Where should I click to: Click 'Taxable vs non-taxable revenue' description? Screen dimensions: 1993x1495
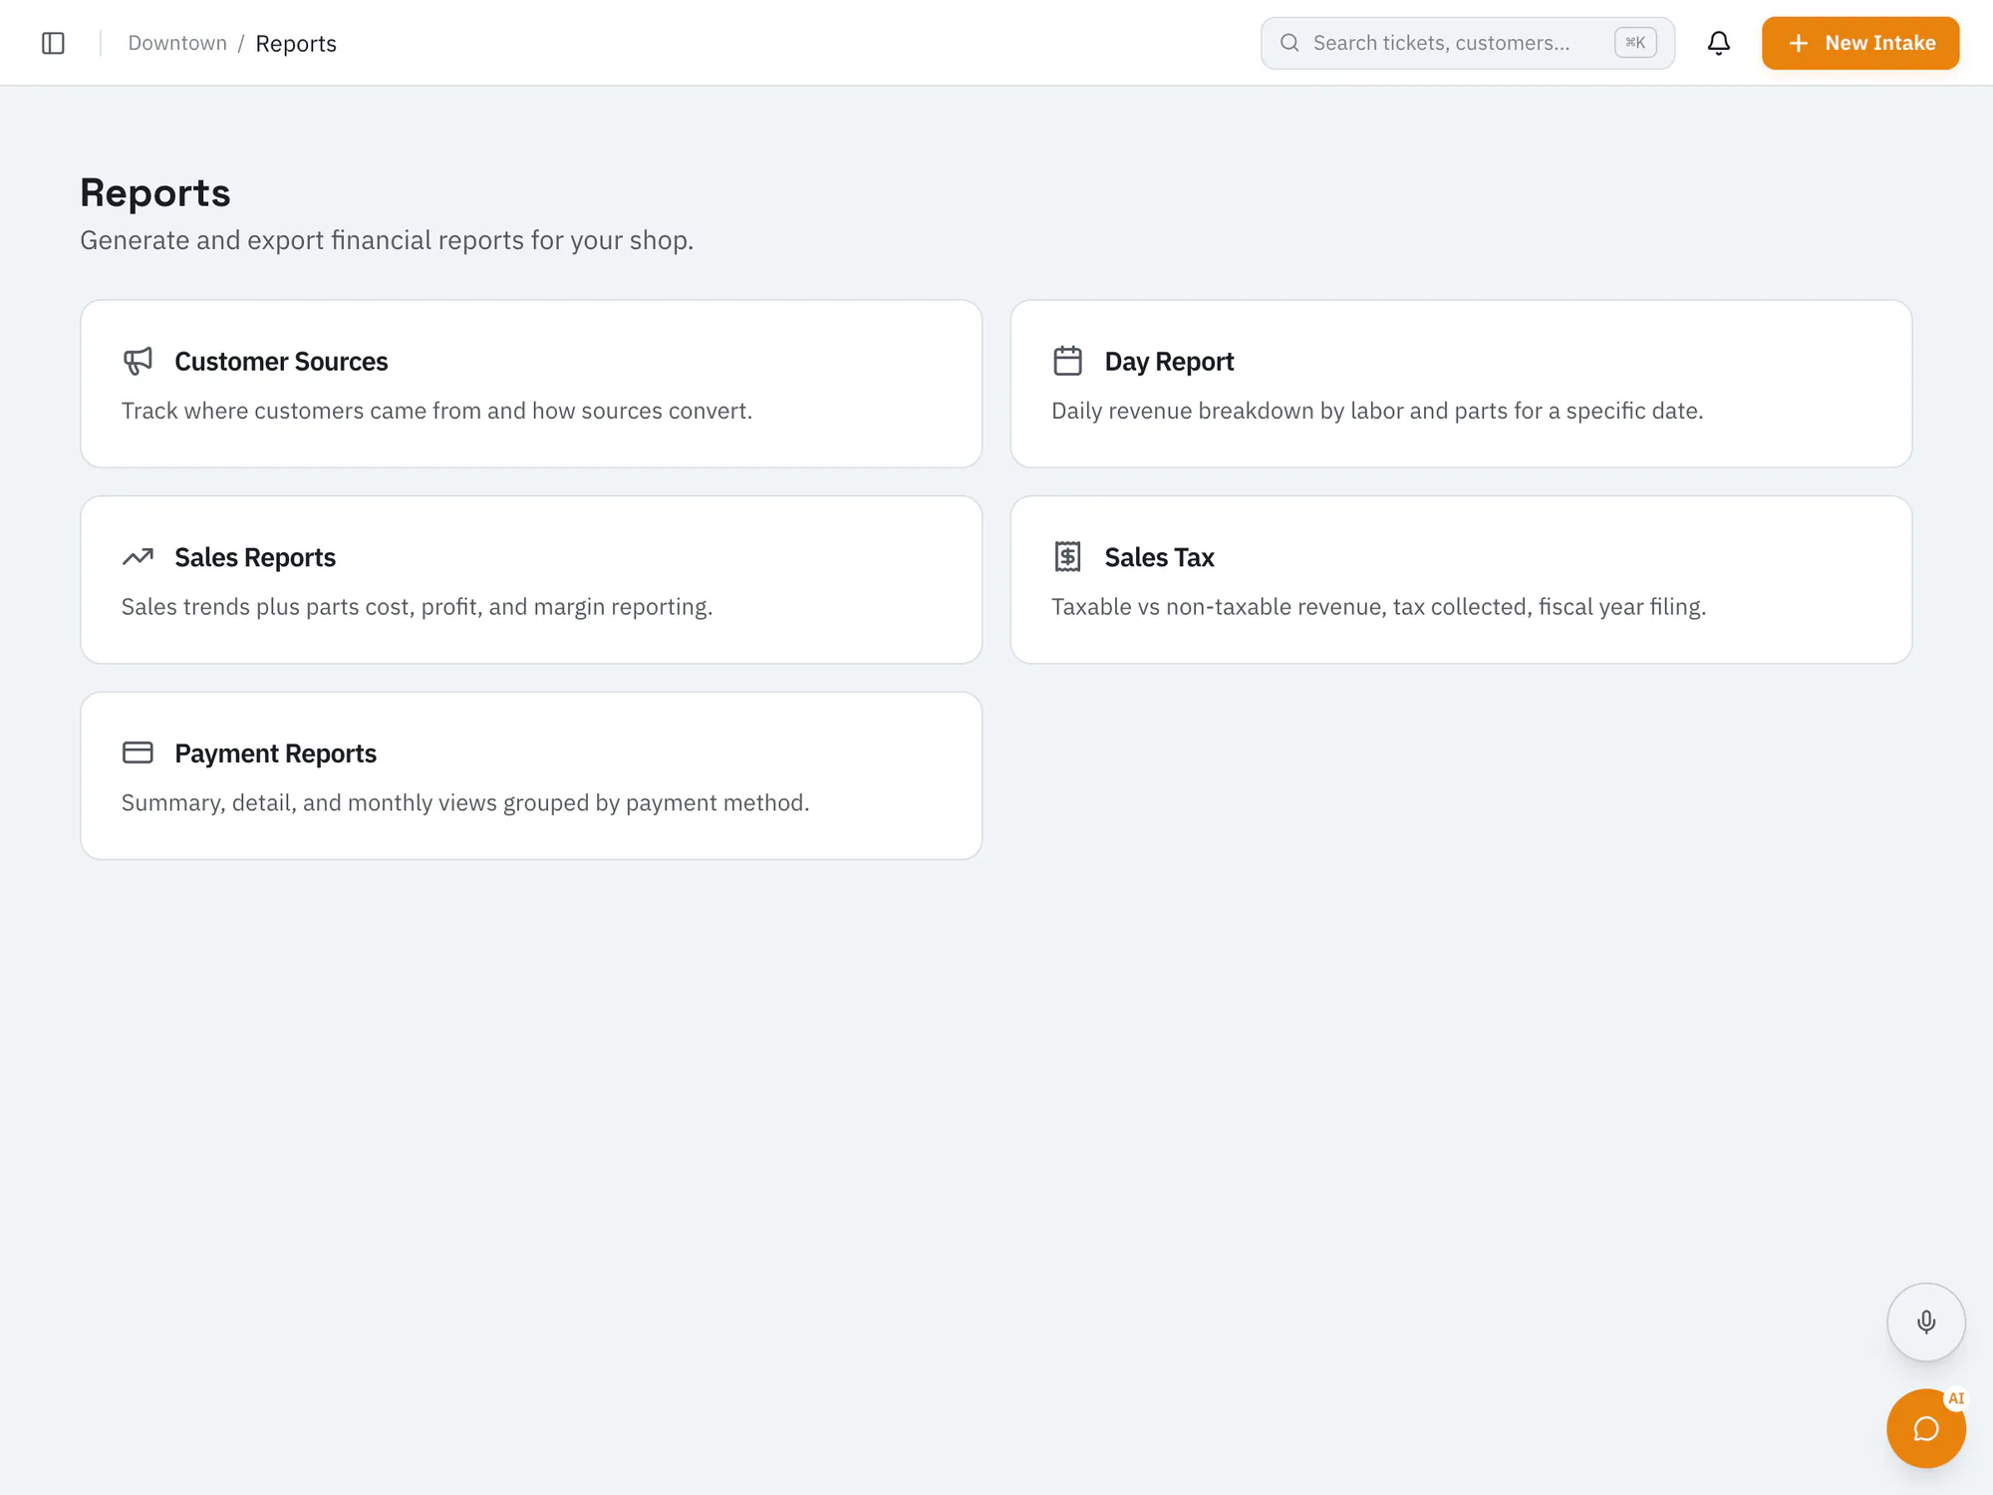coord(1378,607)
